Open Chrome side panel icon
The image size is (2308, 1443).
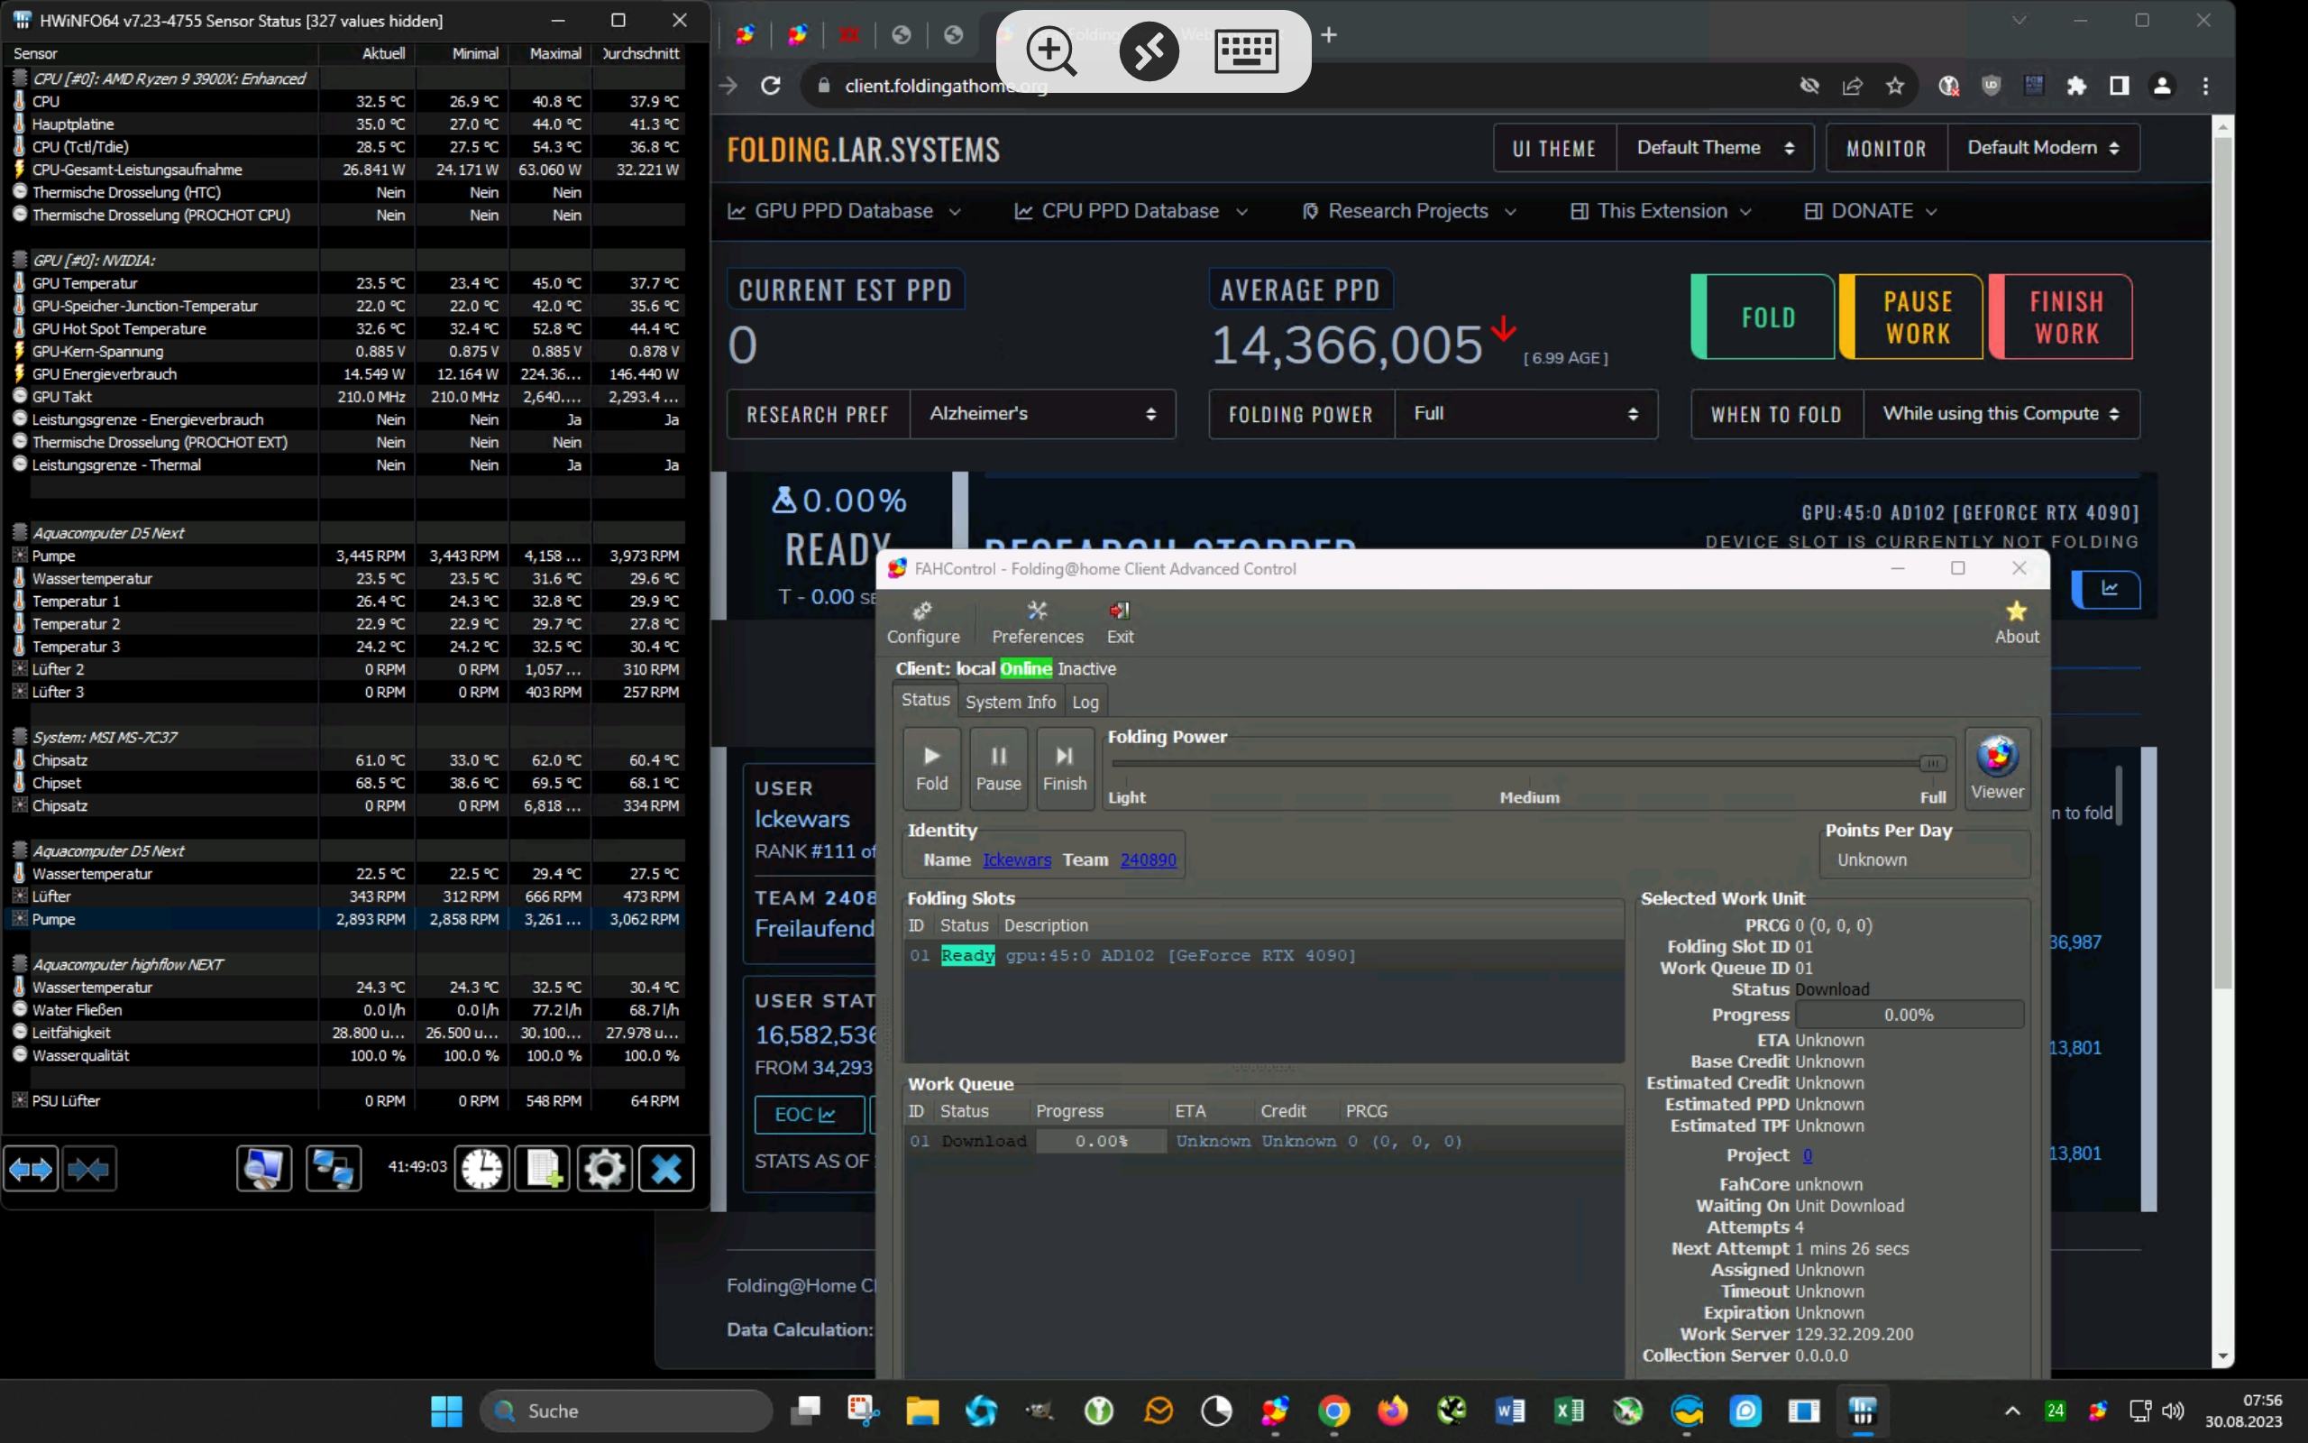pyautogui.click(x=2120, y=86)
